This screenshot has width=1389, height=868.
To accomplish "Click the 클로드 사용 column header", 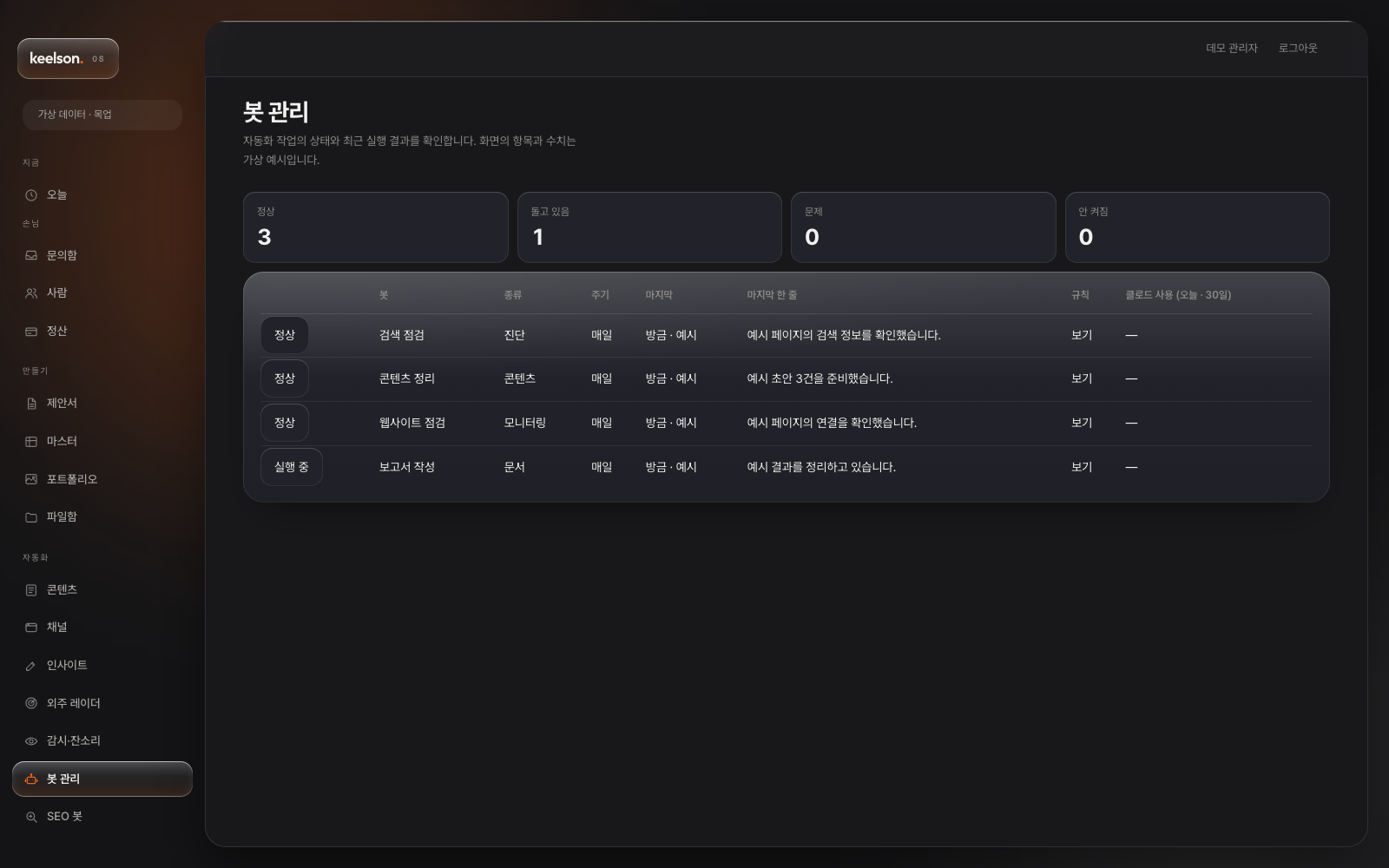I will tap(1178, 295).
